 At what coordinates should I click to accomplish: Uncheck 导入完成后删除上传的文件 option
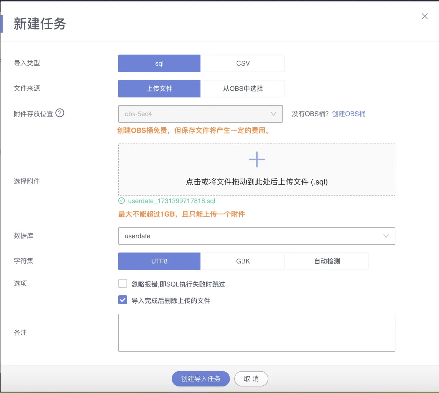pos(123,300)
